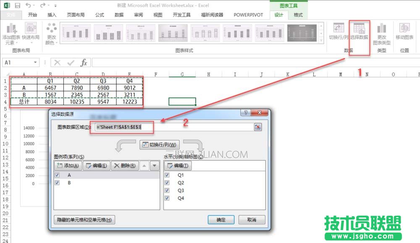This screenshot has height=243, width=420.
Task: Toggle the Q3 axis label checkbox
Action: pyautogui.click(x=168, y=191)
